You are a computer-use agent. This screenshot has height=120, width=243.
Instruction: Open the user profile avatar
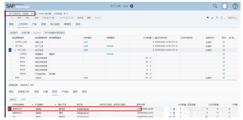tap(225, 6)
